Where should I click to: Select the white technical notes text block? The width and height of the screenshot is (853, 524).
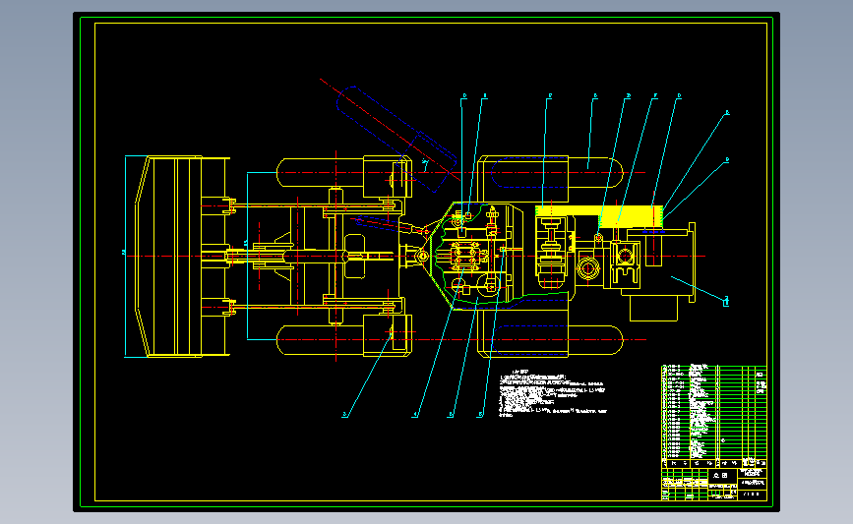click(x=553, y=394)
